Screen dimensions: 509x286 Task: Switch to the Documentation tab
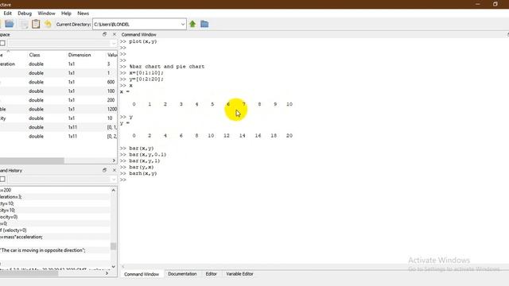tap(182, 274)
